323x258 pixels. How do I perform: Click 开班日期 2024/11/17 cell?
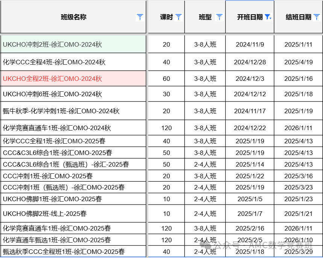tap(250, 111)
